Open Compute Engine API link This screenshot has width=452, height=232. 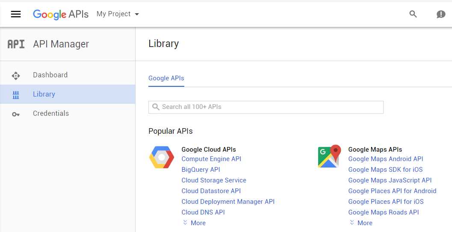click(x=211, y=159)
